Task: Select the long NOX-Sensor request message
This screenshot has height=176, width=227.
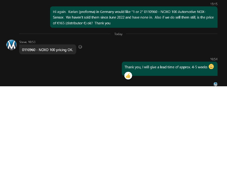Action: click(x=134, y=17)
